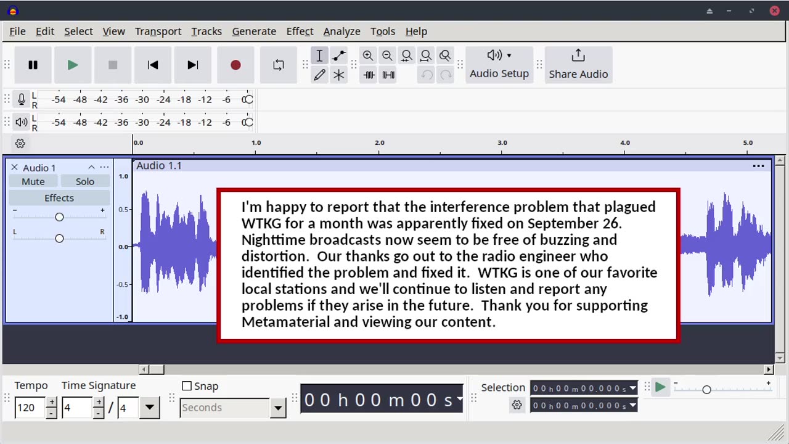Select the Selection (I-beam) tool
Image resolution: width=789 pixels, height=444 pixels.
point(319,55)
